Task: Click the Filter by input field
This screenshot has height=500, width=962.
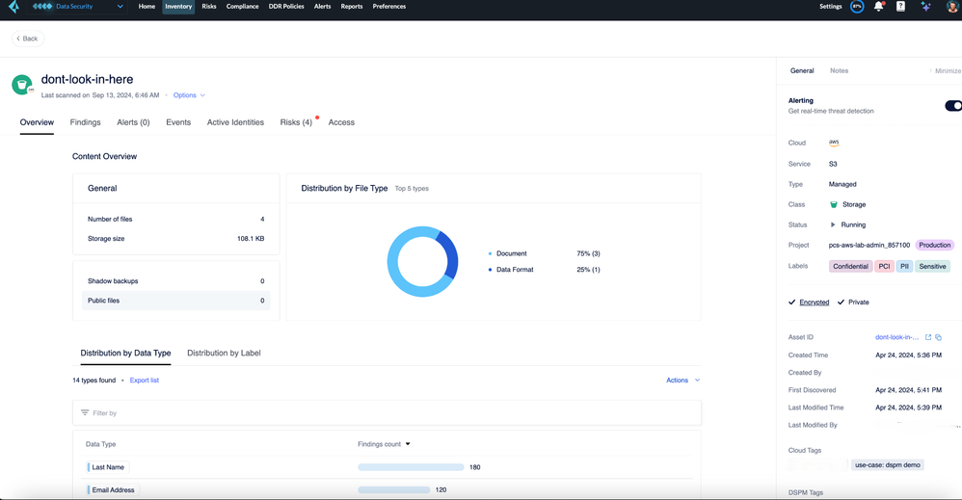Action: click(386, 413)
